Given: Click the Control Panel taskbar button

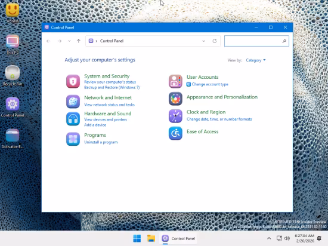Looking at the screenshot, I should [x=178, y=238].
